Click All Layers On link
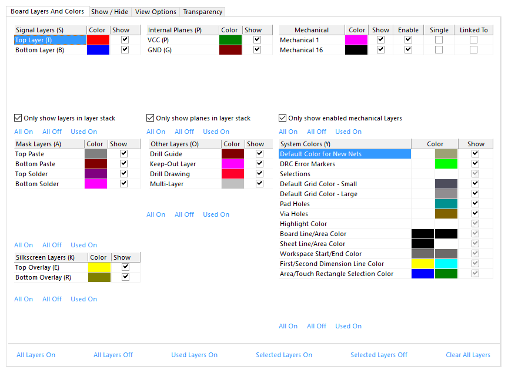 pyautogui.click(x=36, y=355)
